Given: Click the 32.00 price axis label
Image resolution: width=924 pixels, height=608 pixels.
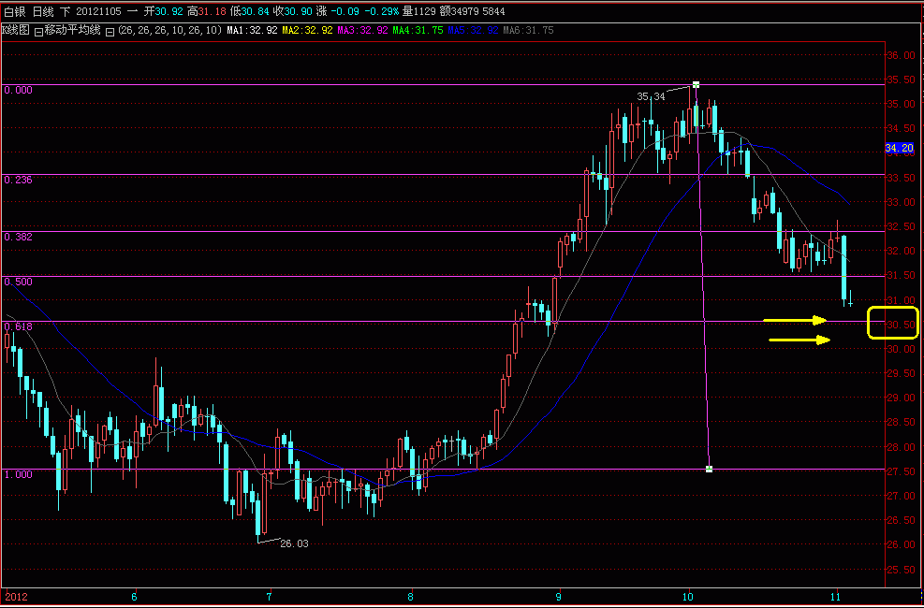Looking at the screenshot, I should tap(901, 252).
